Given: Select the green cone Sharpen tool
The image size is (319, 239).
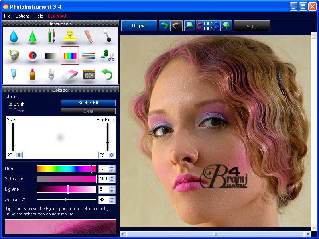Looking at the screenshot, I should [32, 37].
